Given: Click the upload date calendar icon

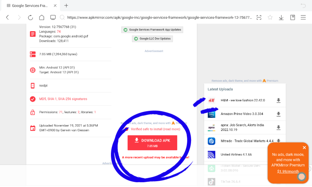Looking at the screenshot, I should 33,128.
